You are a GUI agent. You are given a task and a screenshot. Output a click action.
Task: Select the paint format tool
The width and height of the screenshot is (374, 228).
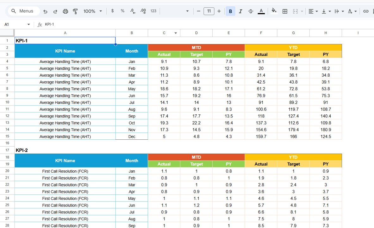75,11
